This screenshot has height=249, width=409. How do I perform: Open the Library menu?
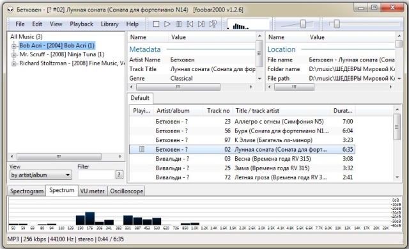tap(109, 24)
